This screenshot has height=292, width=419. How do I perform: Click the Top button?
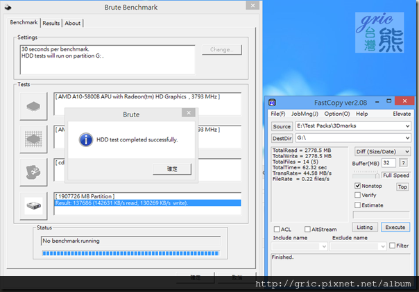[x=402, y=187]
